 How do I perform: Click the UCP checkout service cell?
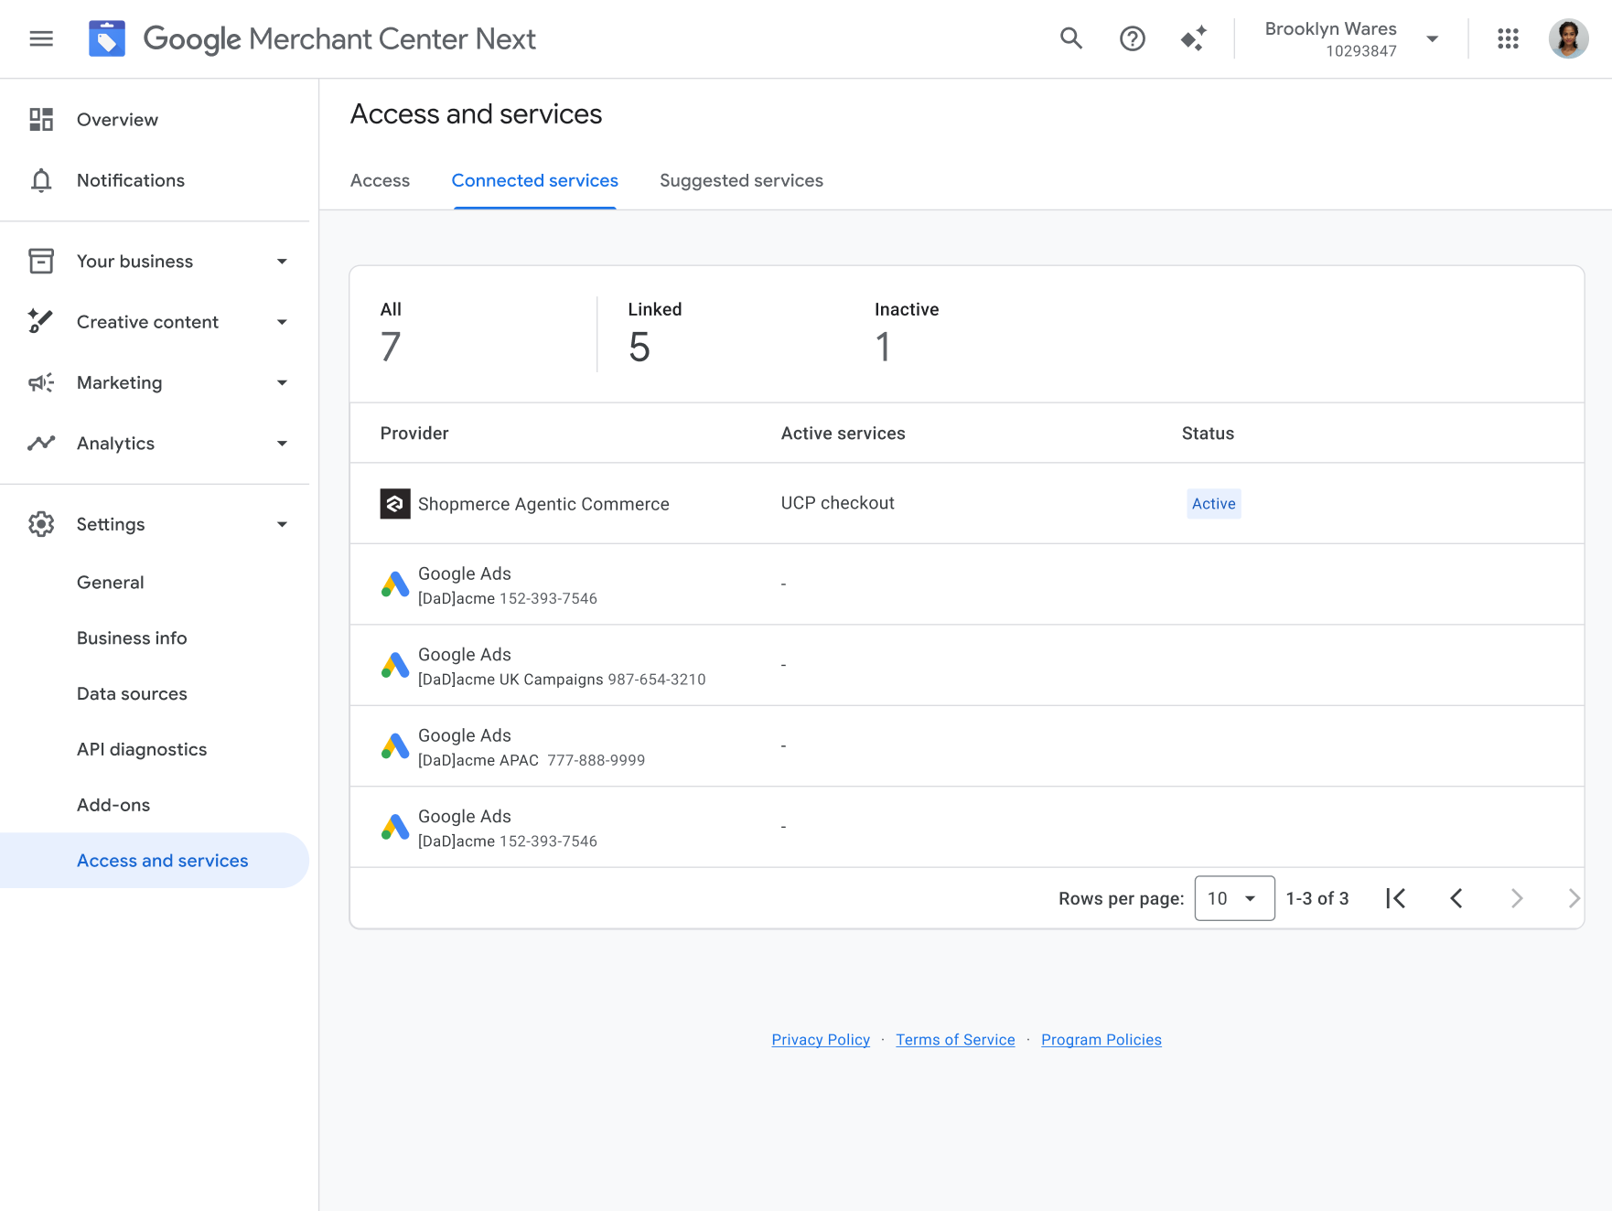[838, 503]
